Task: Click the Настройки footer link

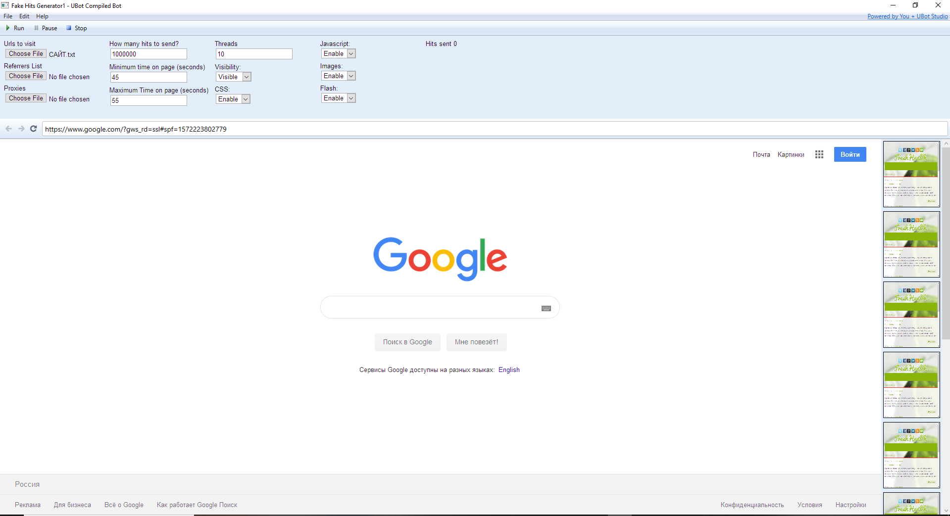Action: click(x=850, y=505)
